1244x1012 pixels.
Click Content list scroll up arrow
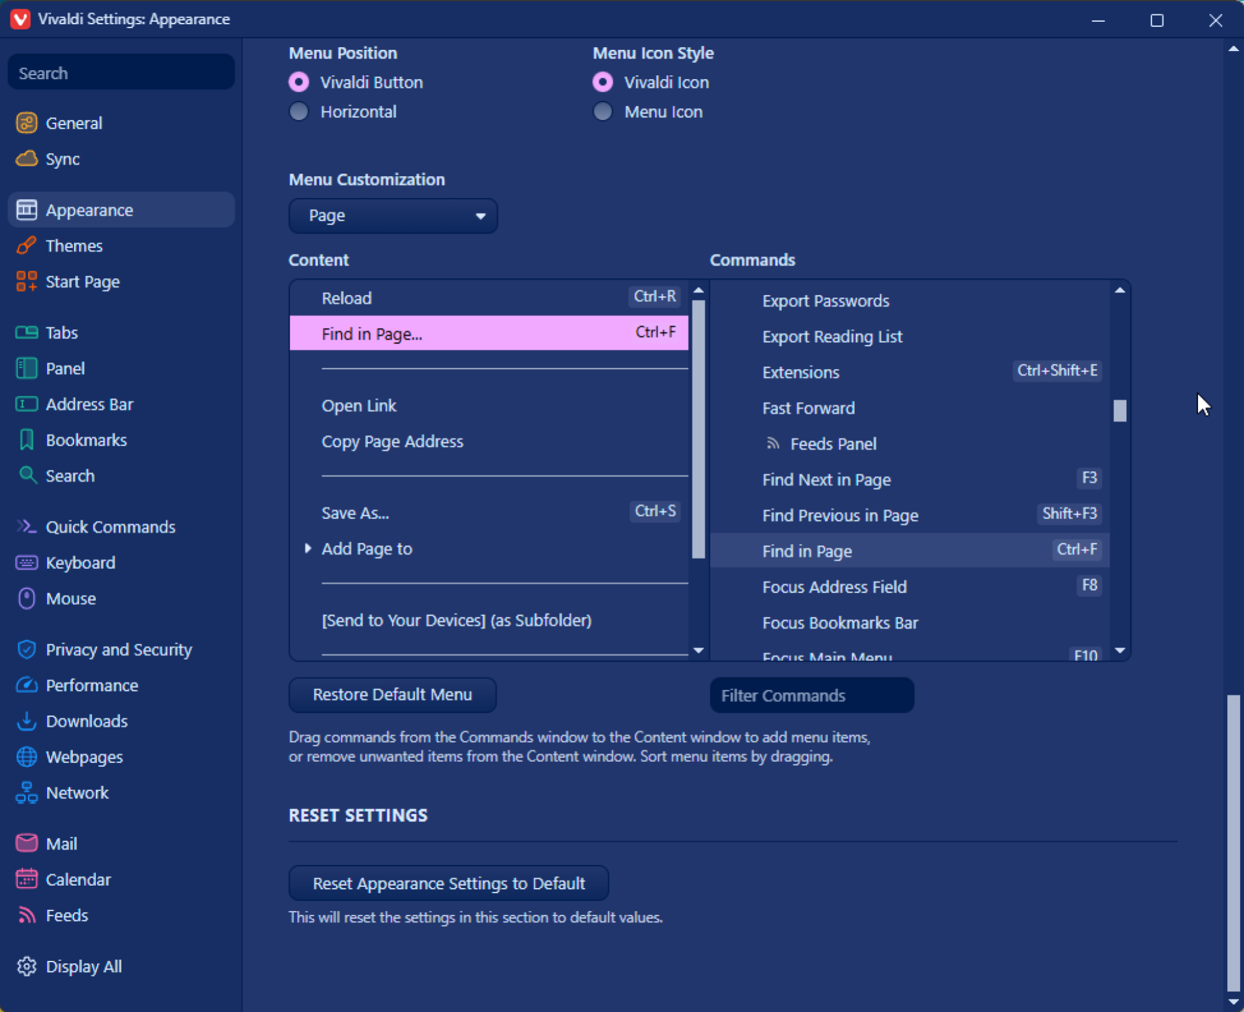[699, 291]
